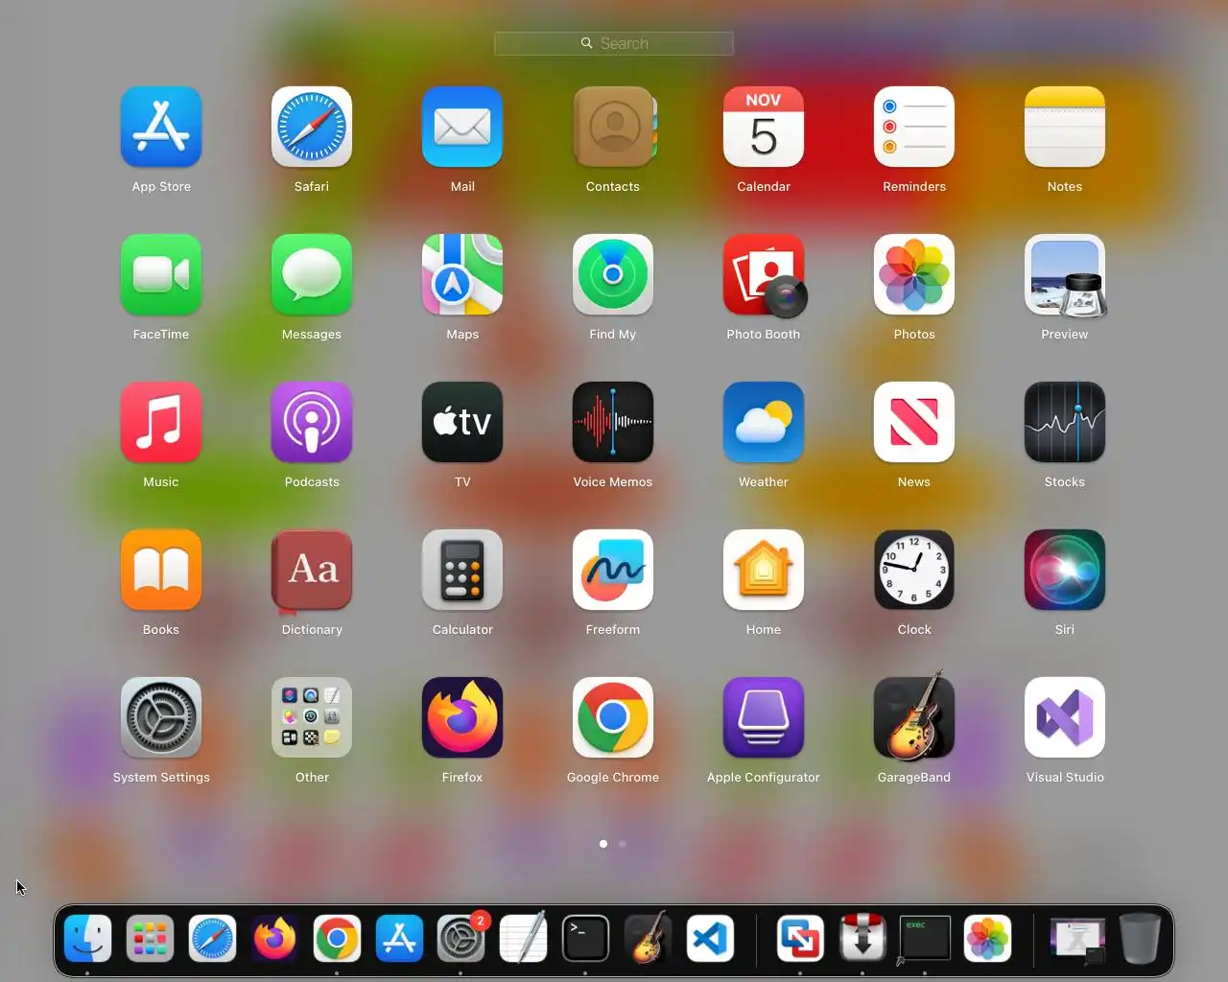Open the Books app
Screen dimensions: 1228x982
point(161,570)
